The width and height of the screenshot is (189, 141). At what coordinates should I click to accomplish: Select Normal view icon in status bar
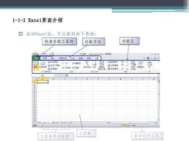coord(122,125)
